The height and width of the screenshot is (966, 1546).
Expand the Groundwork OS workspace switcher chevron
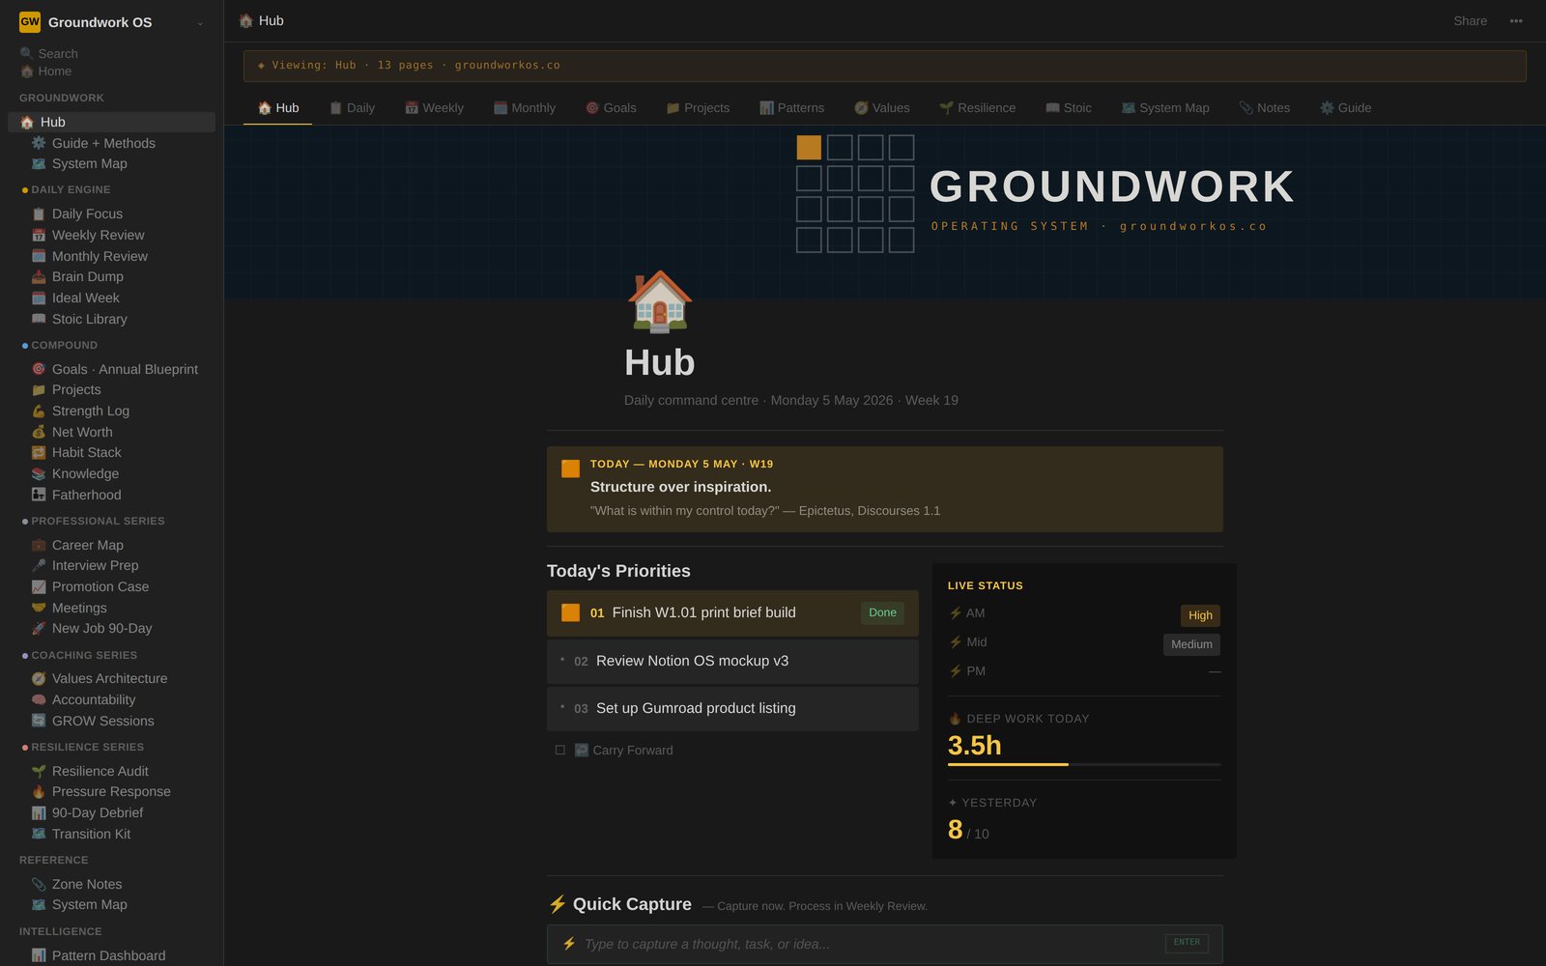[x=200, y=23]
